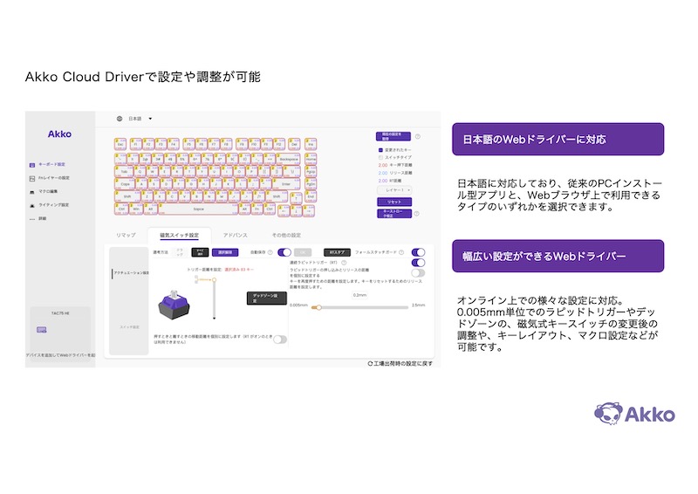
Task: Click help icon beside 自動保存
Action: click(x=270, y=252)
